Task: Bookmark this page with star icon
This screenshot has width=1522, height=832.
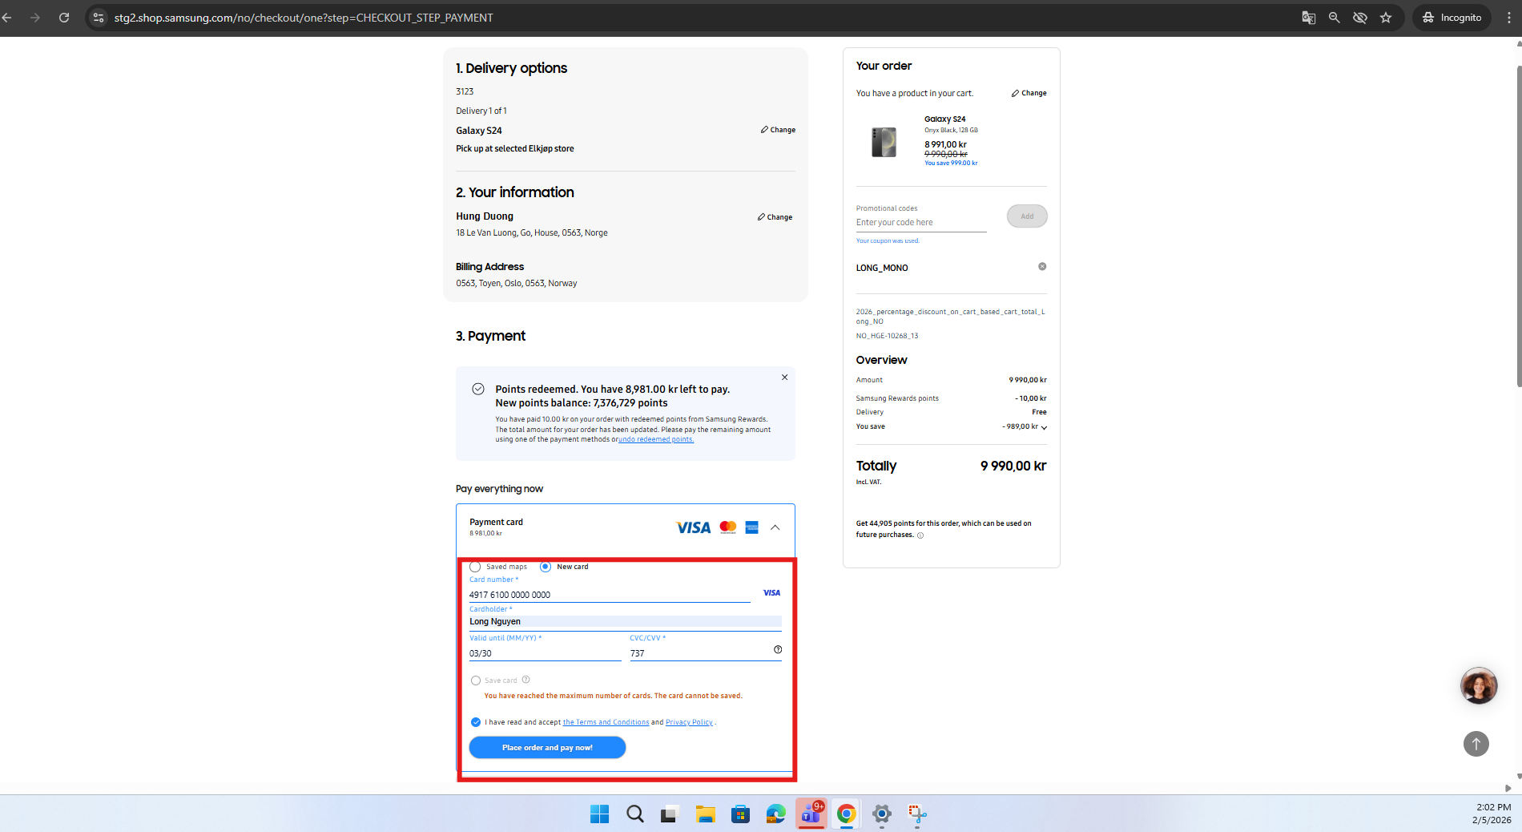Action: coord(1386,18)
